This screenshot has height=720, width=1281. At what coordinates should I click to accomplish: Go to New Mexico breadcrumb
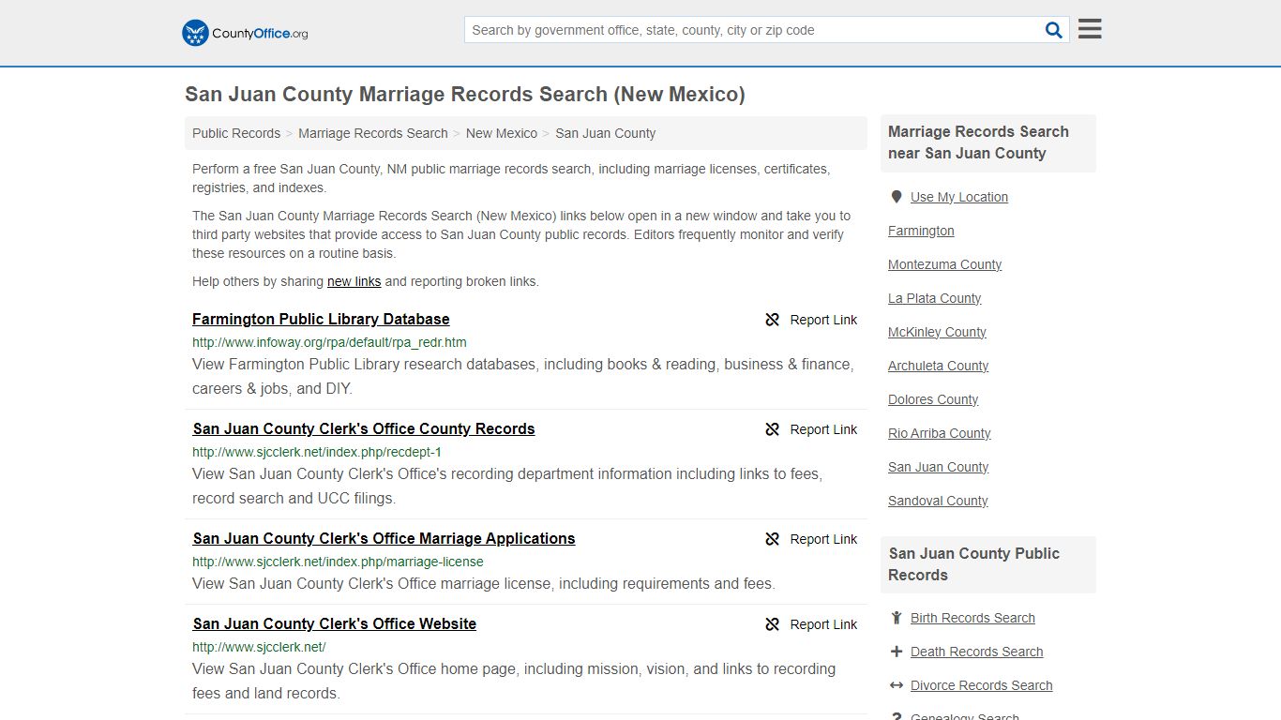(x=502, y=133)
